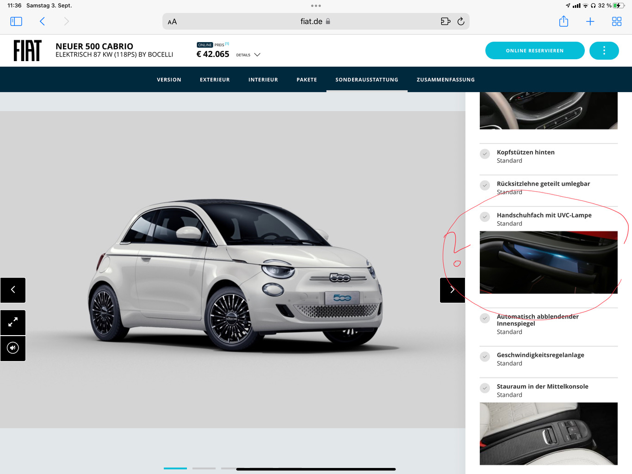The height and width of the screenshot is (474, 632).
Task: Open the Stauraum Mittelkonsole thumbnail image
Action: tap(548, 433)
